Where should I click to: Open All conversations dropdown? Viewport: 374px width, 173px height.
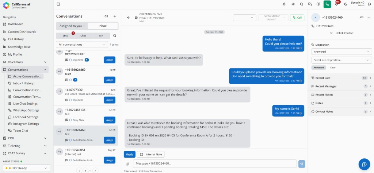point(82,45)
